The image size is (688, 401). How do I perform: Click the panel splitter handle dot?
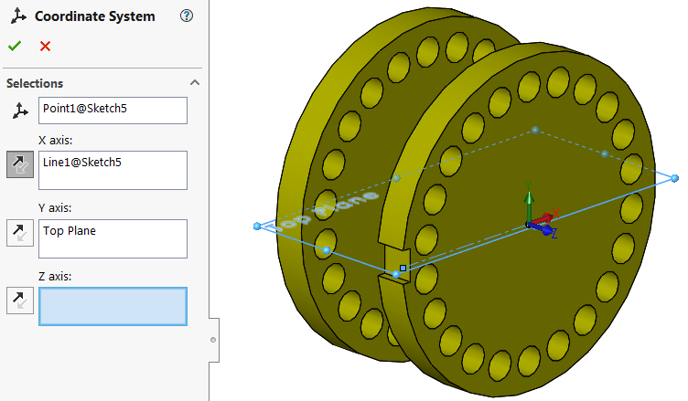click(213, 340)
